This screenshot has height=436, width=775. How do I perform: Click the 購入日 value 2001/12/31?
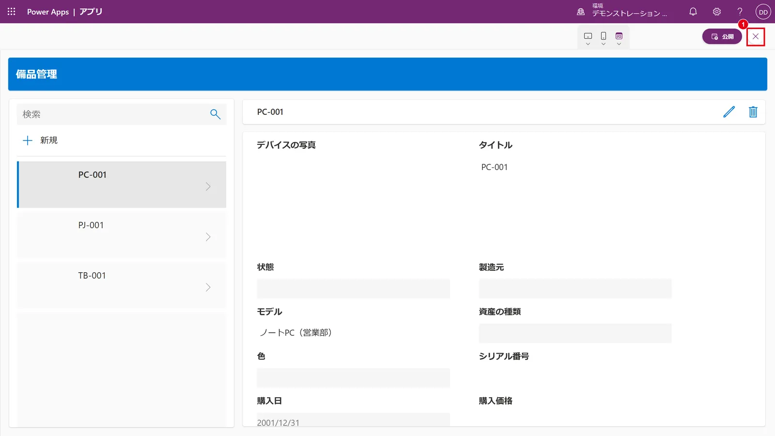(x=279, y=422)
